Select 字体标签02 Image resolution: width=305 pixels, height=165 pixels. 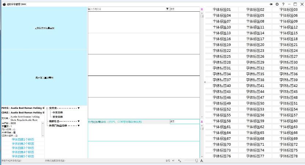pyautogui.click(x=255, y=9)
